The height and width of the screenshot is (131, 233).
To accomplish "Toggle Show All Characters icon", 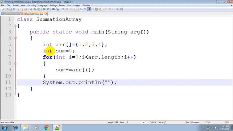I will point(85,9).
